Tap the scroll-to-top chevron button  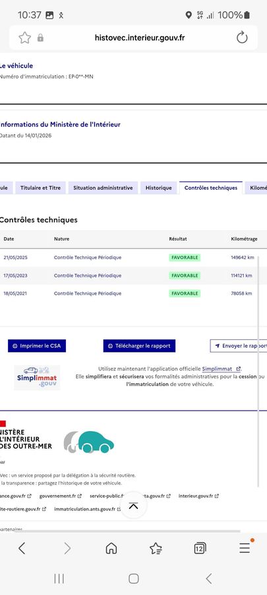(133, 506)
